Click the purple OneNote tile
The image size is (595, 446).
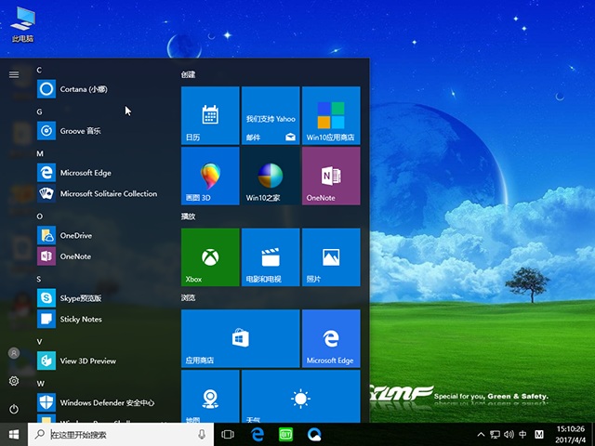point(330,176)
